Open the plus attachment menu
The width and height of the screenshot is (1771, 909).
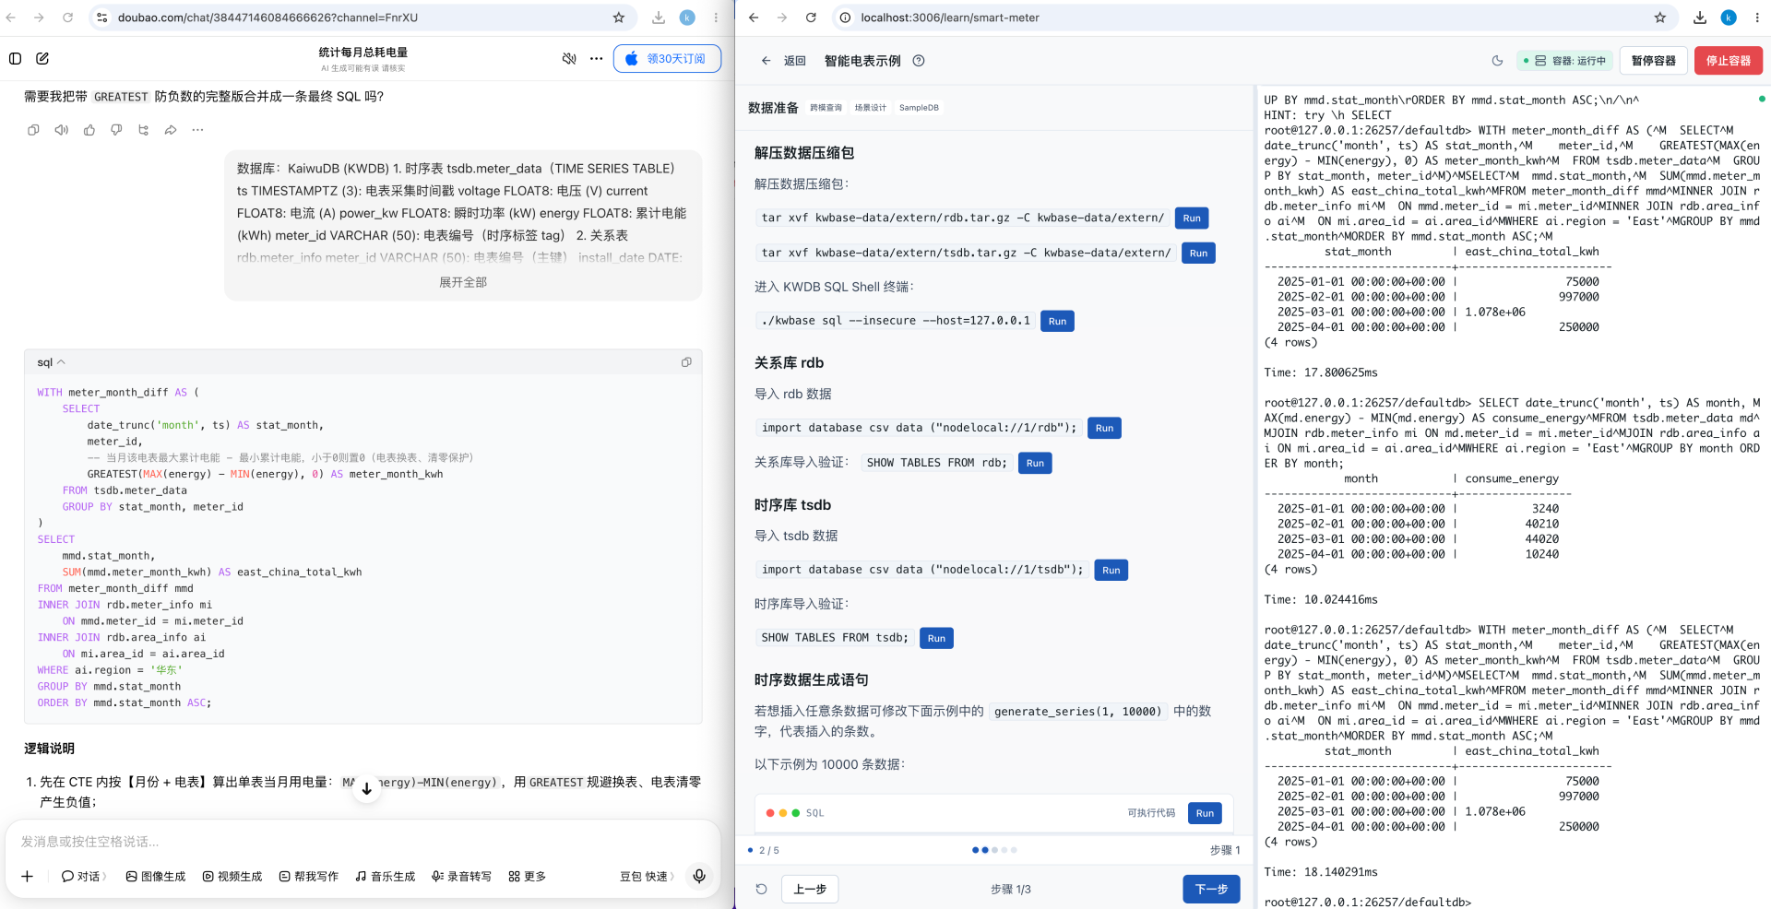tap(28, 877)
